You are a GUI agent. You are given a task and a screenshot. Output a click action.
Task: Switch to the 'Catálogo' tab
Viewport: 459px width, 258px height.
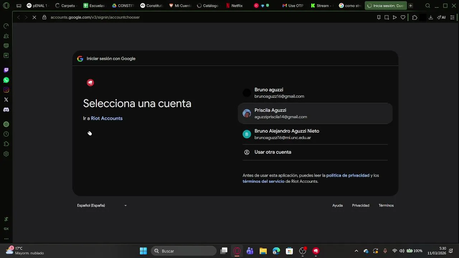[208, 6]
